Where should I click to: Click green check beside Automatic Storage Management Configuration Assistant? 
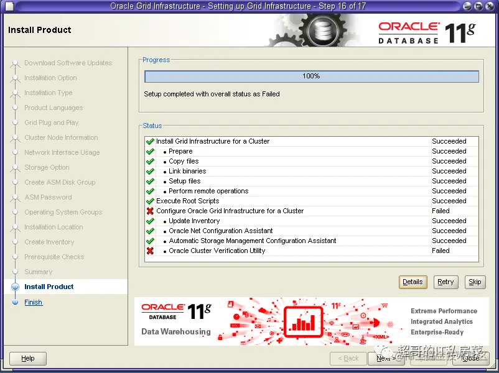coord(150,241)
